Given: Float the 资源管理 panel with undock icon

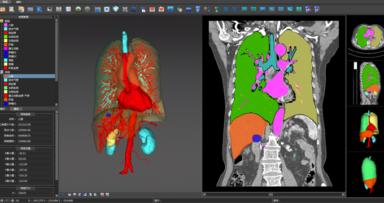Looking at the screenshot, I should point(53,17).
